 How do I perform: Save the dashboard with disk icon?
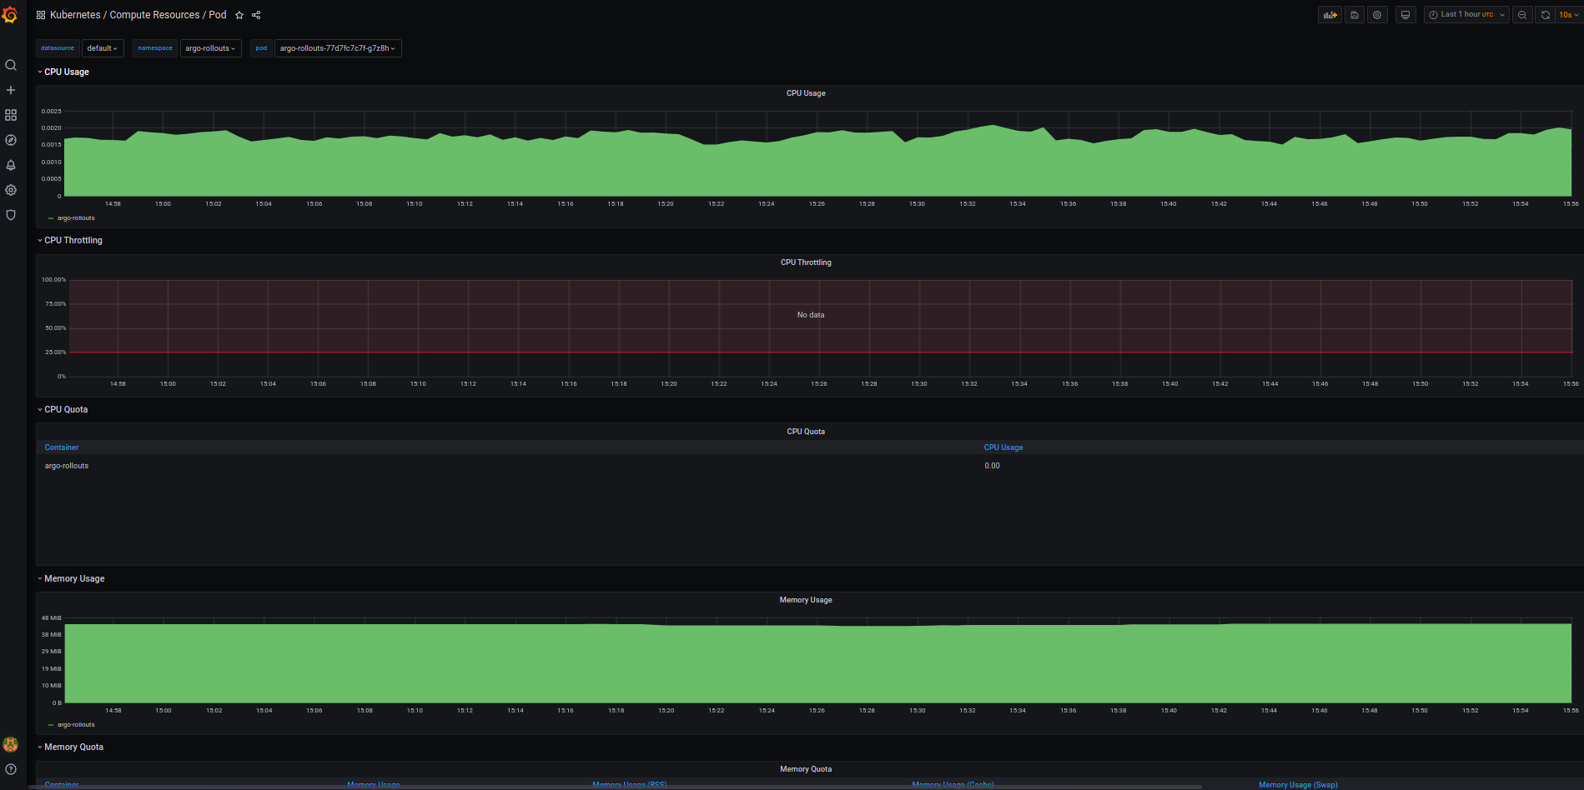pos(1355,15)
